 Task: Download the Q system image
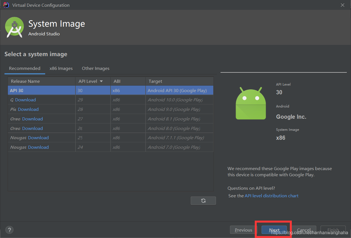click(x=25, y=100)
